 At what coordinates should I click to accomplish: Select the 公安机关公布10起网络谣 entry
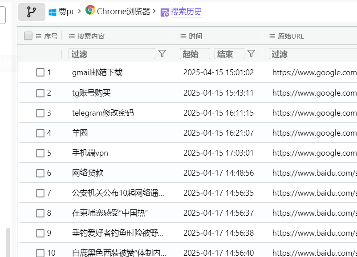coord(118,193)
